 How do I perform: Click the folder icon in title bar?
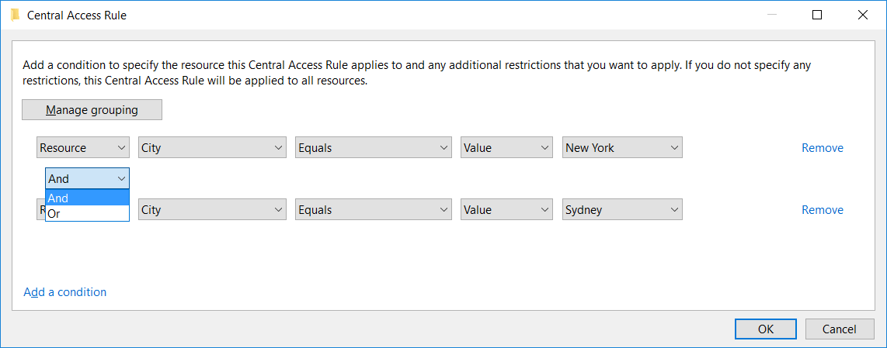(16, 16)
